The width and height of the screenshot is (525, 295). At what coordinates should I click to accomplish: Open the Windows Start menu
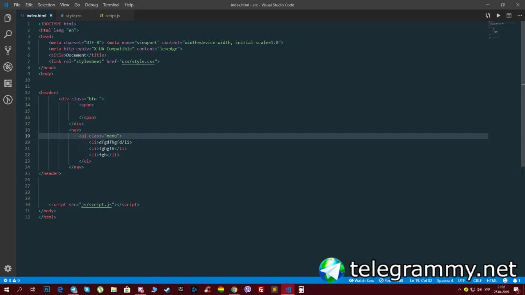tap(6, 290)
